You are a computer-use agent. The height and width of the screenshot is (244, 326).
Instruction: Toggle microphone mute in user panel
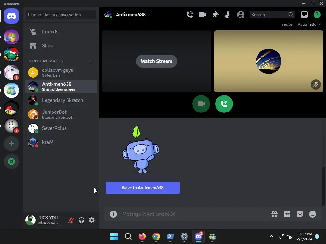point(71,220)
